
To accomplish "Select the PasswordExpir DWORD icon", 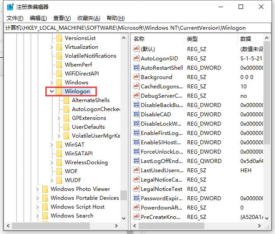I will pos(136,198).
